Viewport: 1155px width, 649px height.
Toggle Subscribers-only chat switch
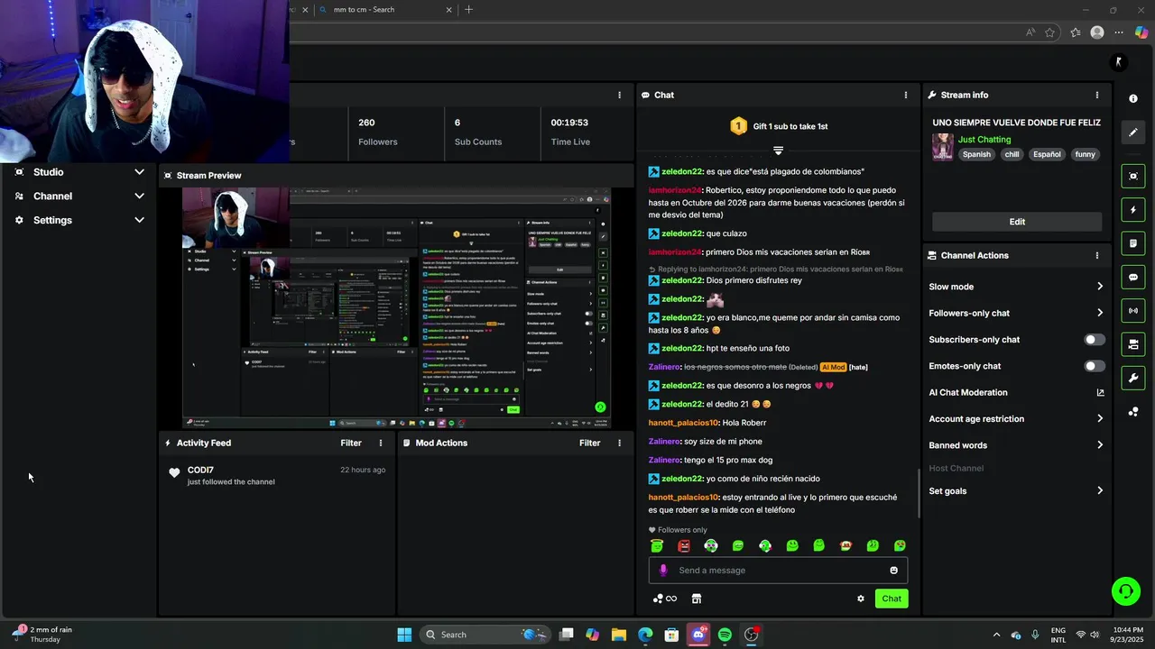[1094, 340]
